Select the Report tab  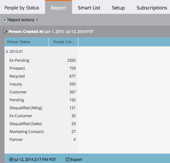pos(59,7)
